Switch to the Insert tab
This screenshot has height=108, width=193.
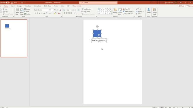(x=13, y=6)
